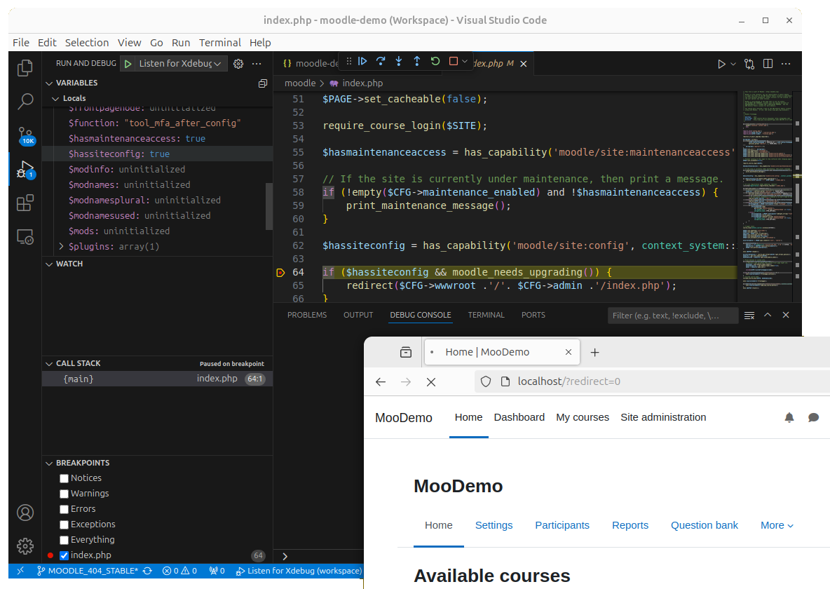Image resolution: width=830 pixels, height=589 pixels.
Task: Open the Manage gear in activity bar
Action: pyautogui.click(x=25, y=546)
